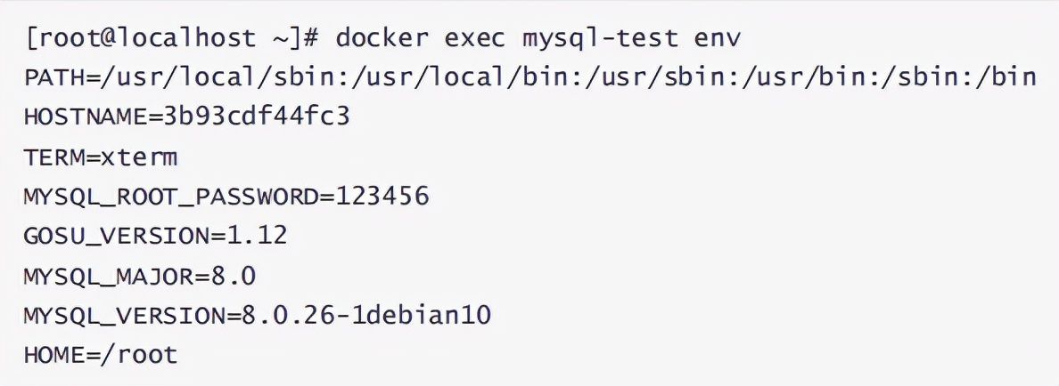Click version string 8.0.26-1debian10
This screenshot has height=386, width=1059.
pyautogui.click(x=365, y=315)
